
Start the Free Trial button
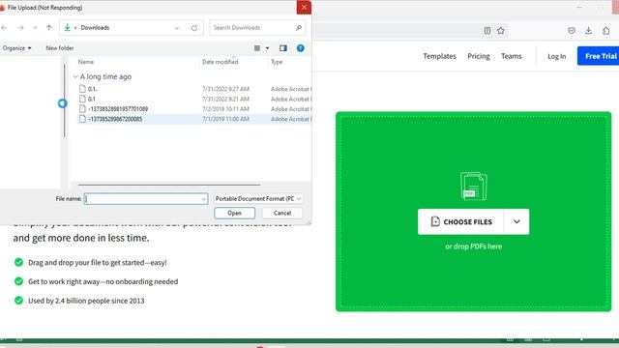point(598,56)
